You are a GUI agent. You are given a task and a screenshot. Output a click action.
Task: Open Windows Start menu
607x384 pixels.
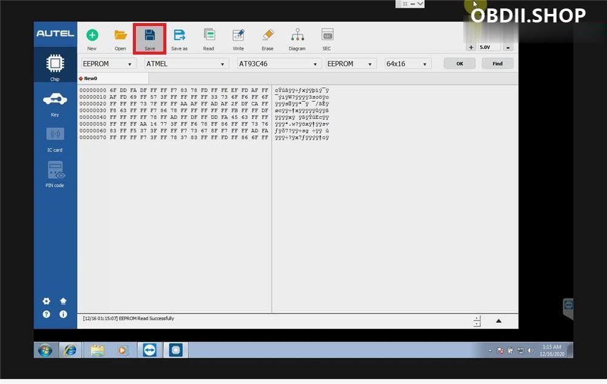pos(46,351)
